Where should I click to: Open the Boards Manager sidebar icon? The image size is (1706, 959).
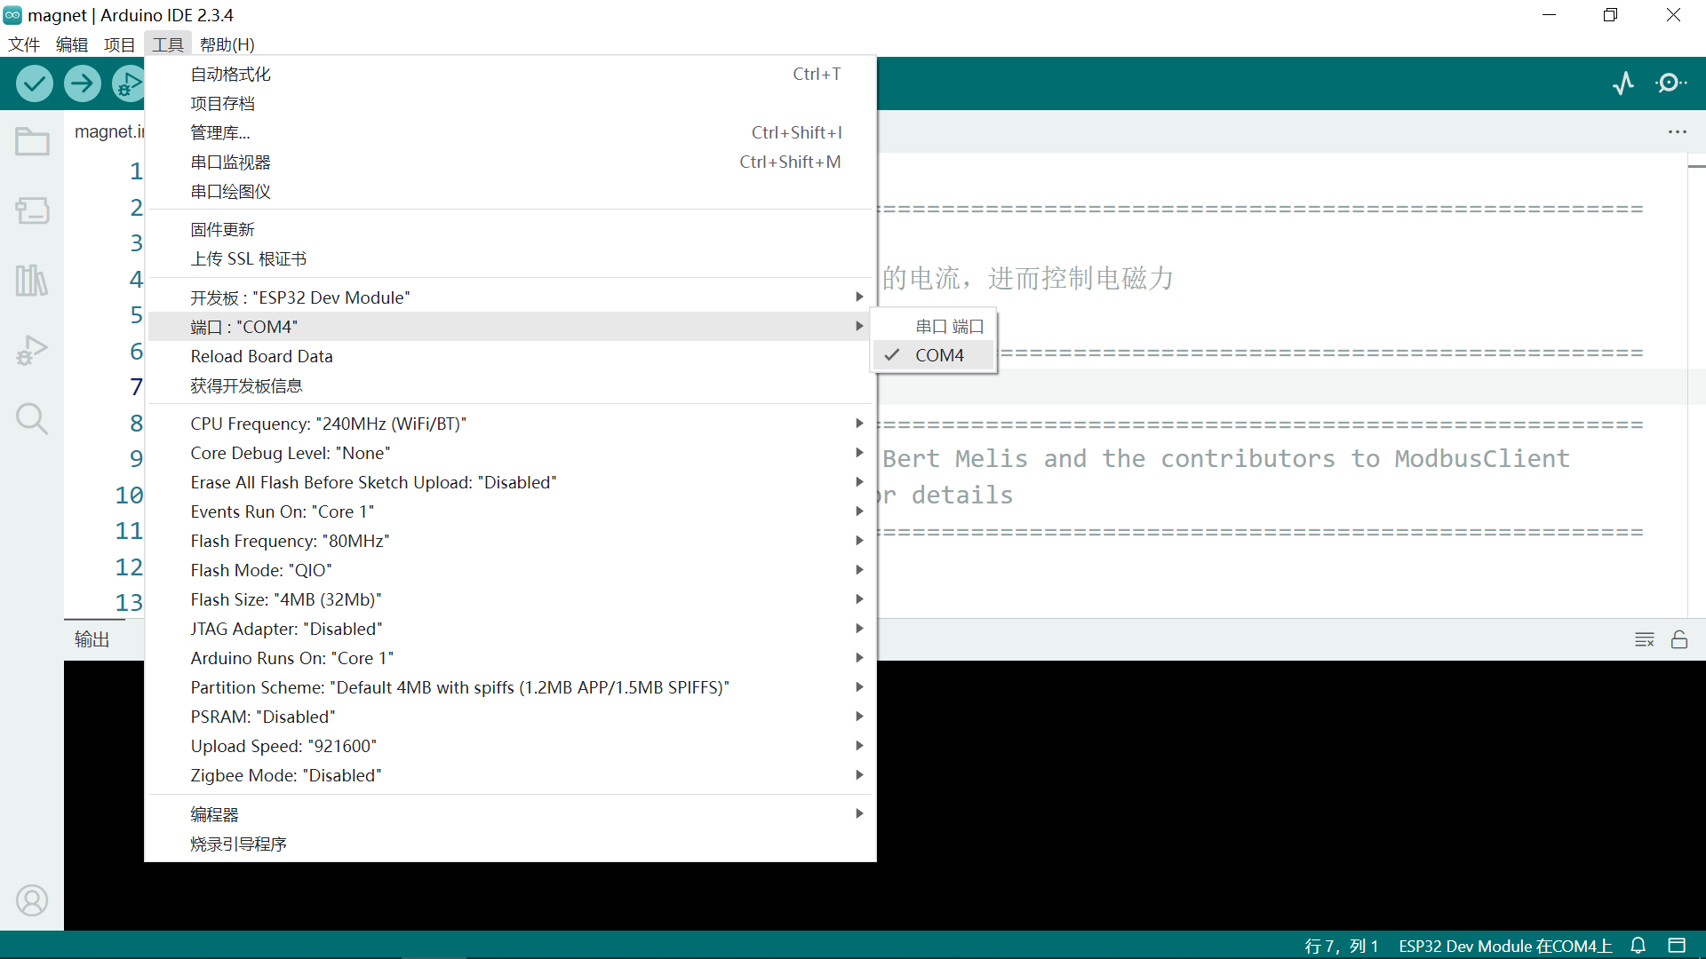(32, 210)
